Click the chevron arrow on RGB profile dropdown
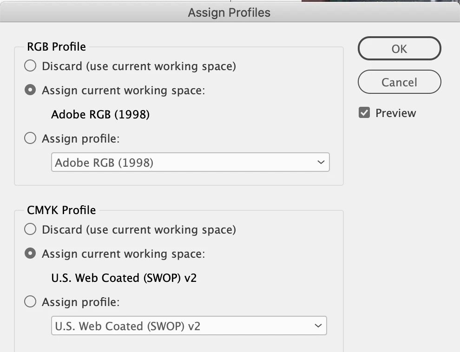Image resolution: width=460 pixels, height=352 pixels. [x=320, y=163]
